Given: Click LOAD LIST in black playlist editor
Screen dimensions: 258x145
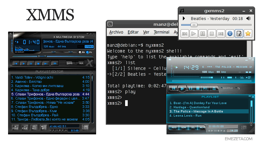Looking at the screenshot, I should pyautogui.click(x=85, y=127).
